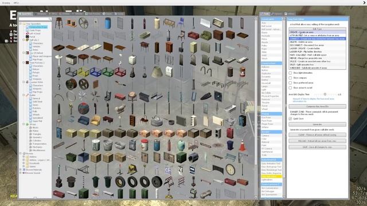
Task: Open the Saves tab
Action: coord(119,14)
